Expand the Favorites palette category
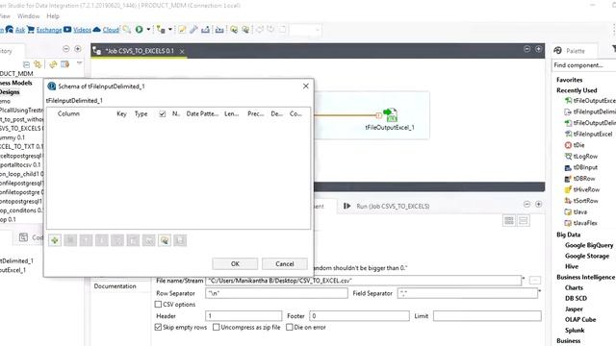The image size is (616, 346). (569, 80)
